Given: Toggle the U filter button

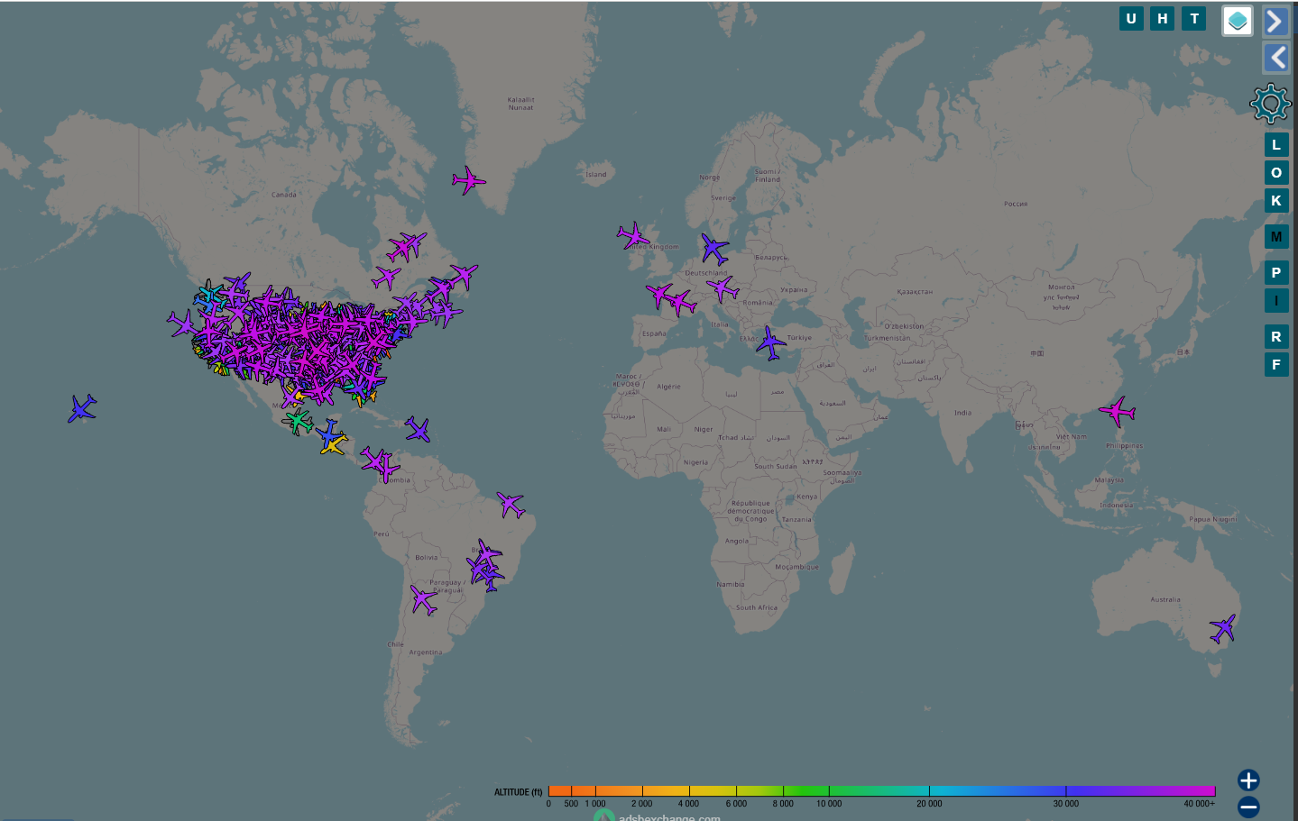Looking at the screenshot, I should pos(1131,18).
